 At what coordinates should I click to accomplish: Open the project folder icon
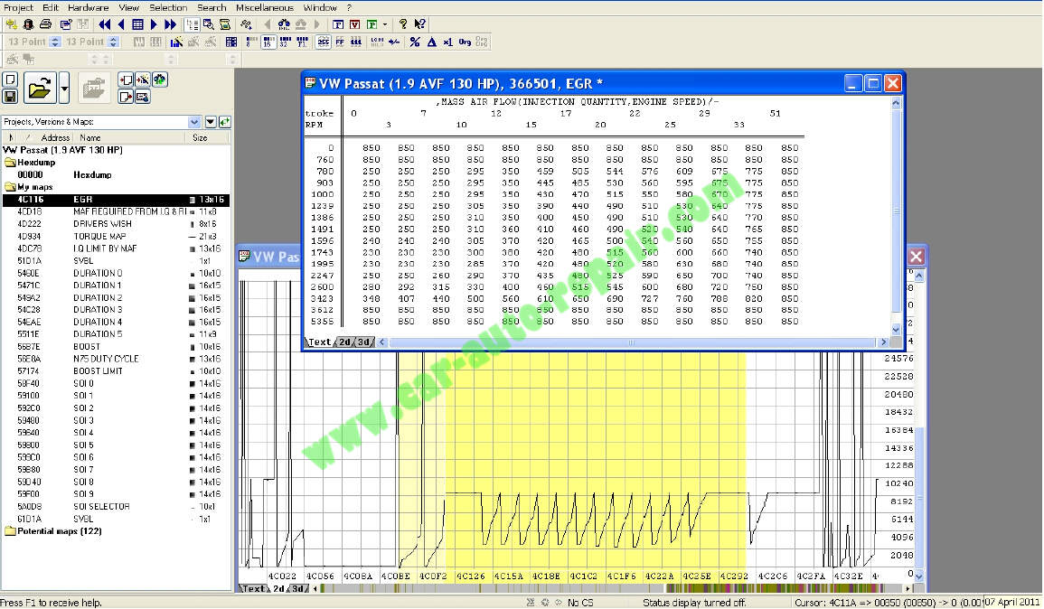(41, 89)
